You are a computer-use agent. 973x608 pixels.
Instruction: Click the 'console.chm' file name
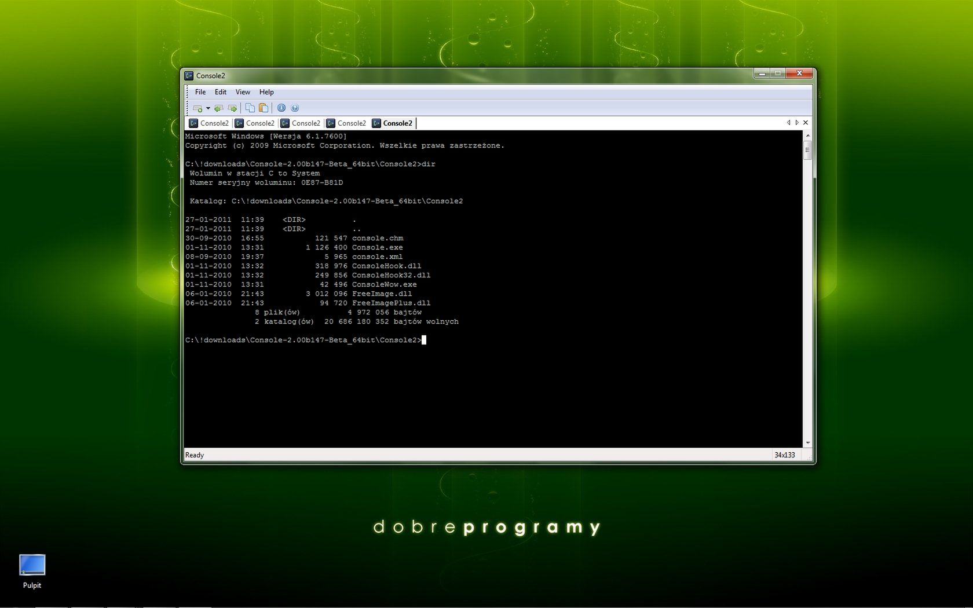point(378,238)
